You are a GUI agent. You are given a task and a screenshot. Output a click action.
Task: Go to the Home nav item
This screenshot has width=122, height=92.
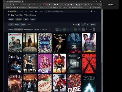tap(21, 11)
